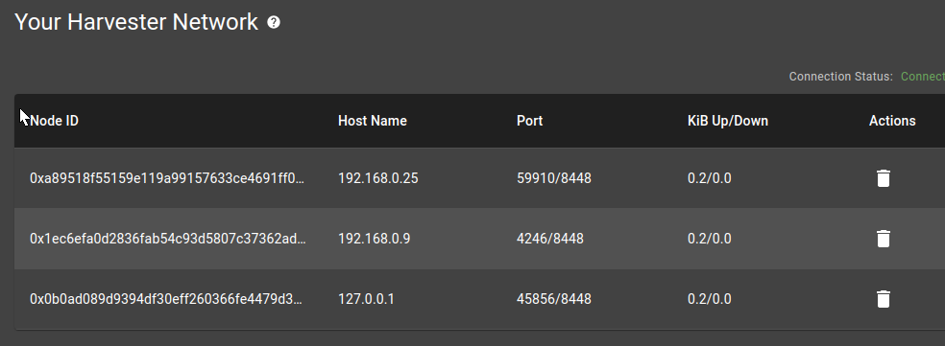Screen dimensions: 945x346
Task: Click the Your Harvester Network heading
Action: 136,22
